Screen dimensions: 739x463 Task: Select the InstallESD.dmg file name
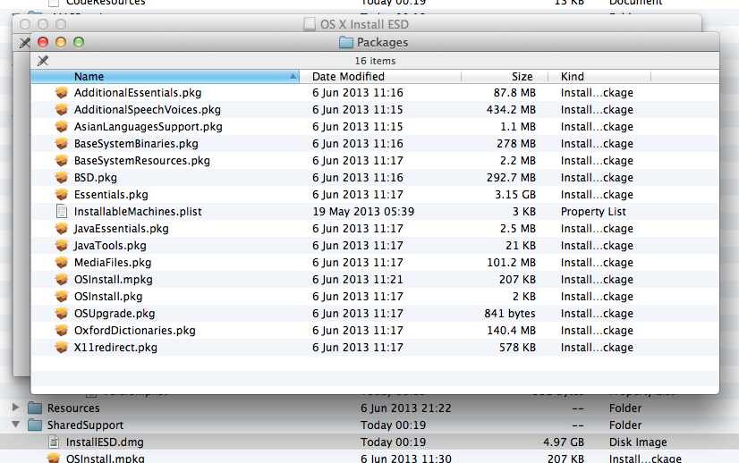[105, 442]
